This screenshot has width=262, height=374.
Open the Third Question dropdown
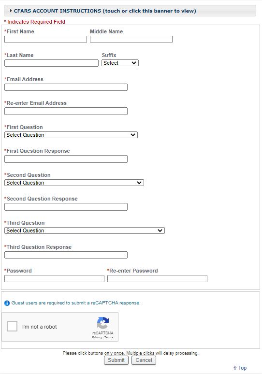tap(85, 230)
